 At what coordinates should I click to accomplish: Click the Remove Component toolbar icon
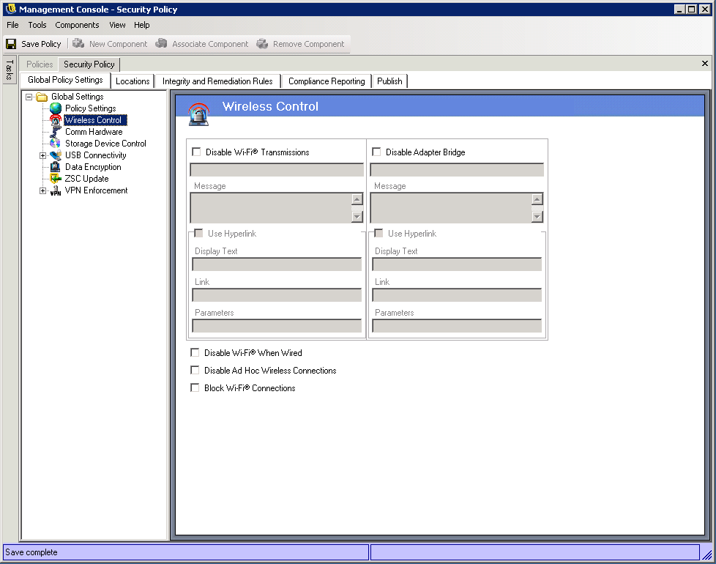tap(262, 43)
